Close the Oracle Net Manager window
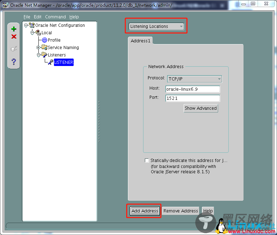The height and width of the screenshot is (235, 277). 266,4
